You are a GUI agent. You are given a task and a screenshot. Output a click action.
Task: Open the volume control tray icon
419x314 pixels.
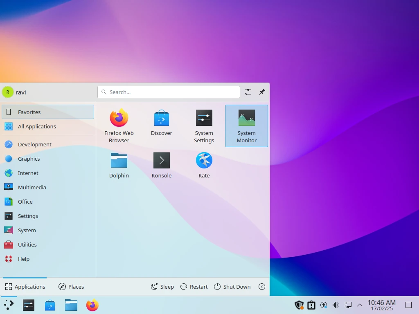tap(336, 305)
